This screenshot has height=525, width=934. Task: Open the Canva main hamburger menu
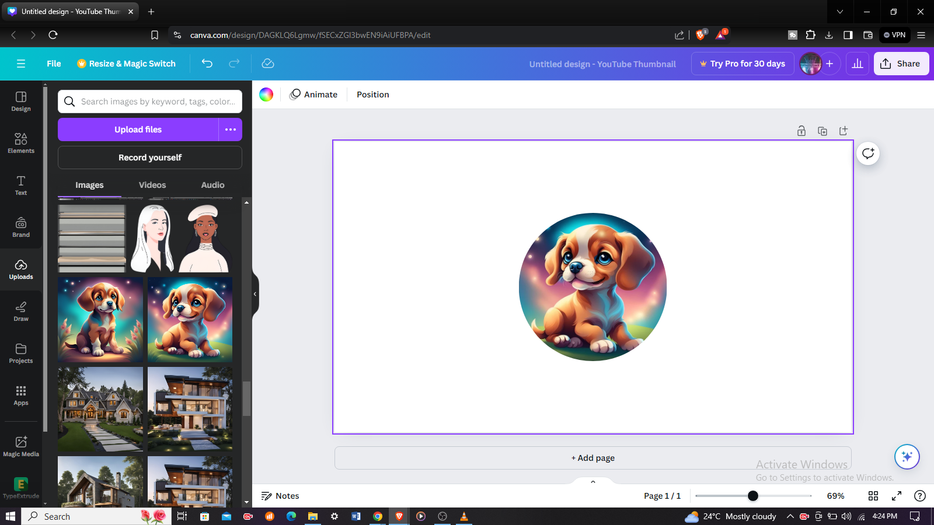(21, 64)
